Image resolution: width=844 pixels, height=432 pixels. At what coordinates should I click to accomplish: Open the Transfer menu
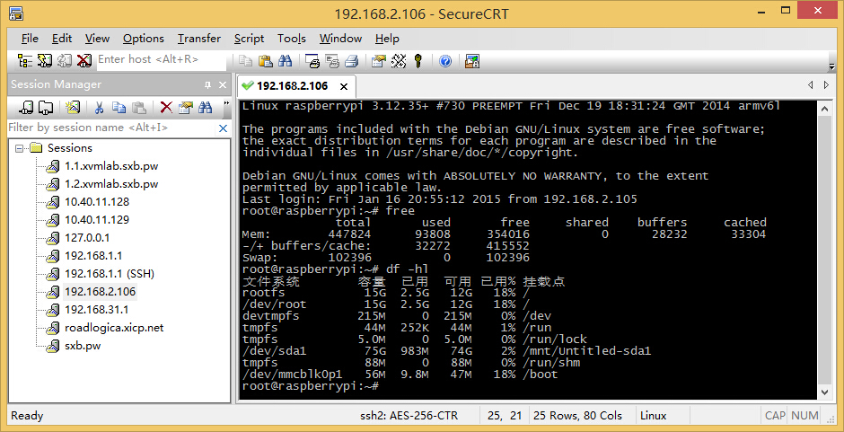click(198, 39)
